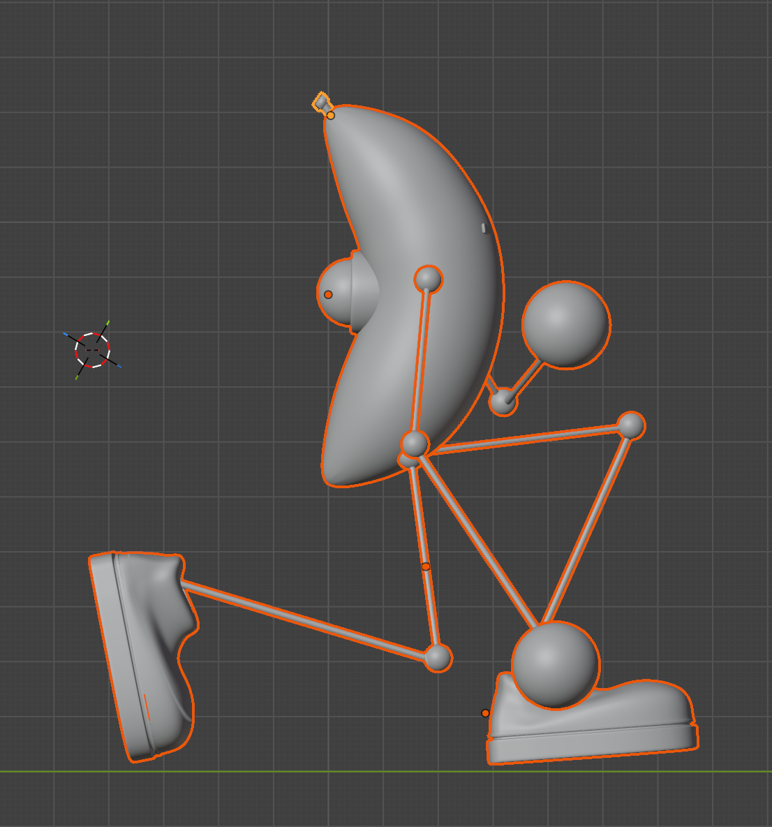
Task: Select the flat right shoe on the ground
Action: pyautogui.click(x=593, y=726)
